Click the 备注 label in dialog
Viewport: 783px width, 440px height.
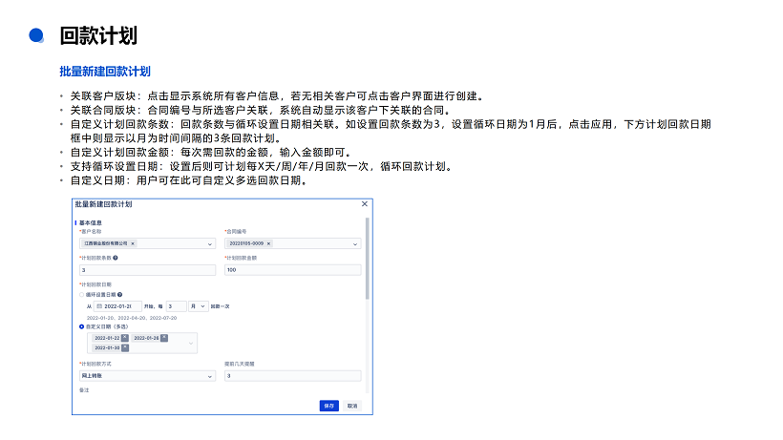point(84,390)
